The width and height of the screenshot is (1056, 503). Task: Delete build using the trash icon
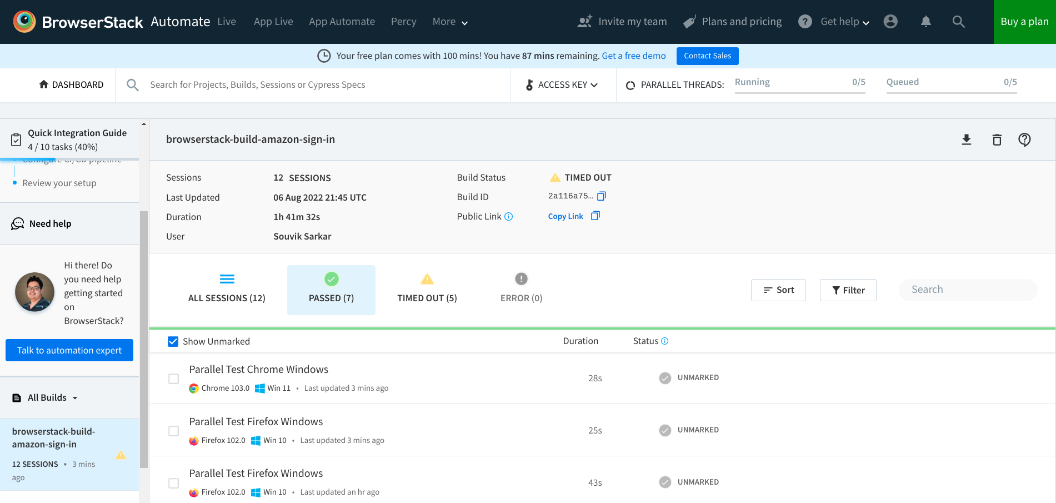997,140
